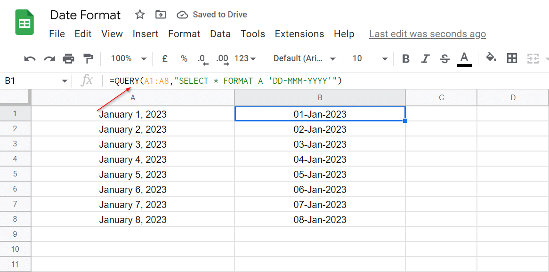Click the borders grid icon
This screenshot has width=549, height=272.
pos(512,58)
